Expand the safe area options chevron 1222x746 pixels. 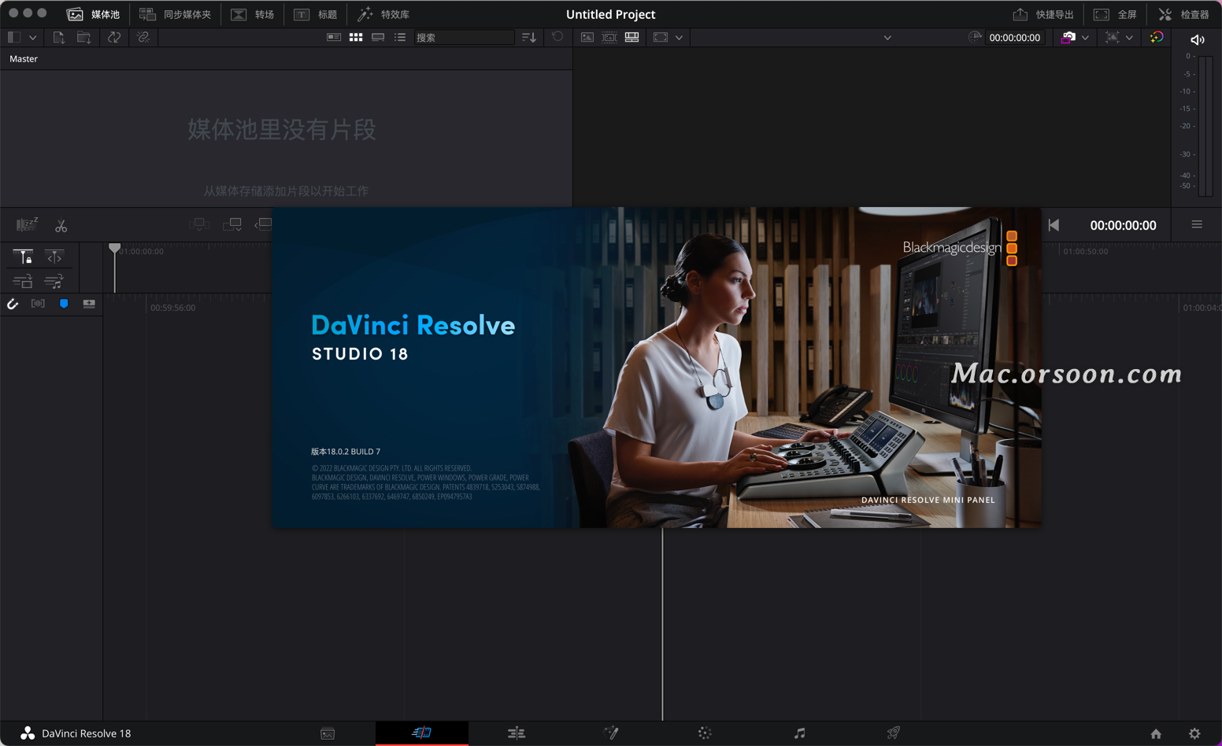click(x=679, y=38)
